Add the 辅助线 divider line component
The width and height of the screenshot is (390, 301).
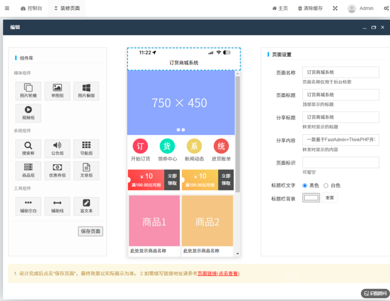click(57, 206)
